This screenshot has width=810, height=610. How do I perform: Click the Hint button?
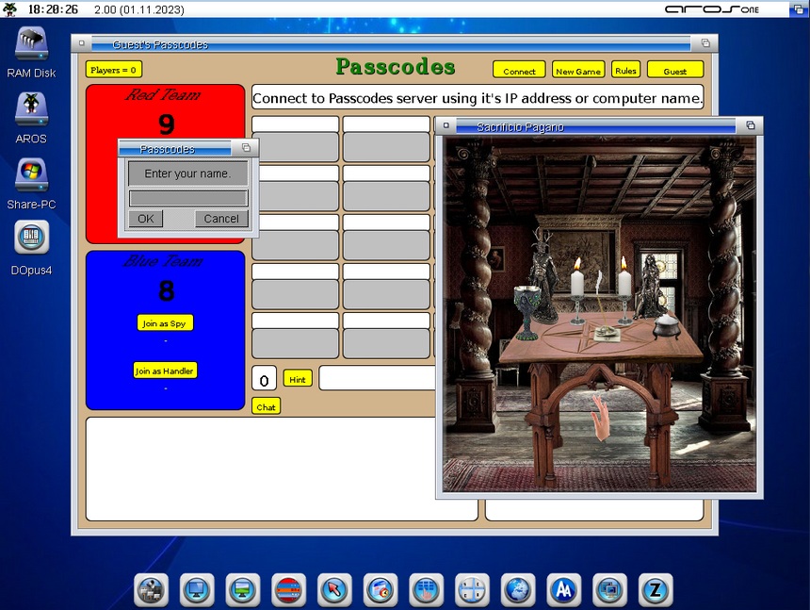298,379
